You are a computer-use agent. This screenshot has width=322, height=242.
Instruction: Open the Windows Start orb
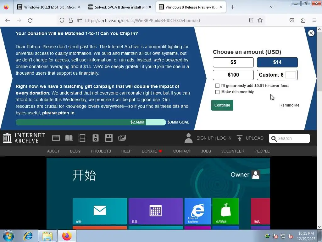(x=8, y=236)
